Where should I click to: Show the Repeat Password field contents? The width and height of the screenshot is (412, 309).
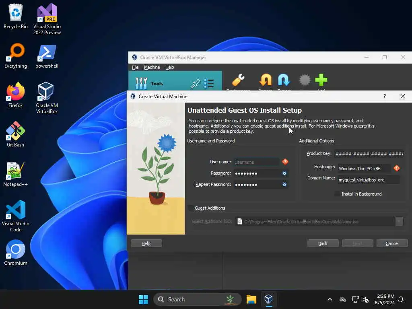[284, 184]
